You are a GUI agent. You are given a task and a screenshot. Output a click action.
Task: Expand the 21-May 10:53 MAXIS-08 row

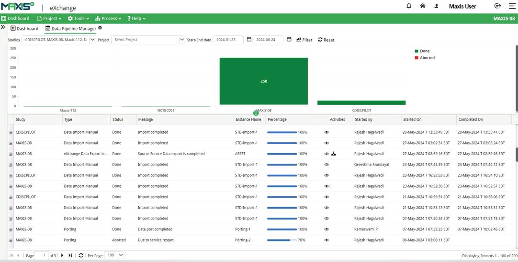(11, 208)
